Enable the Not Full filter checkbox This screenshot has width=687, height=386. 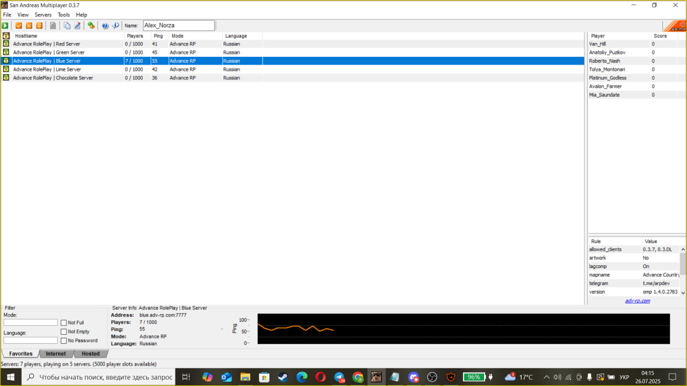pos(64,323)
